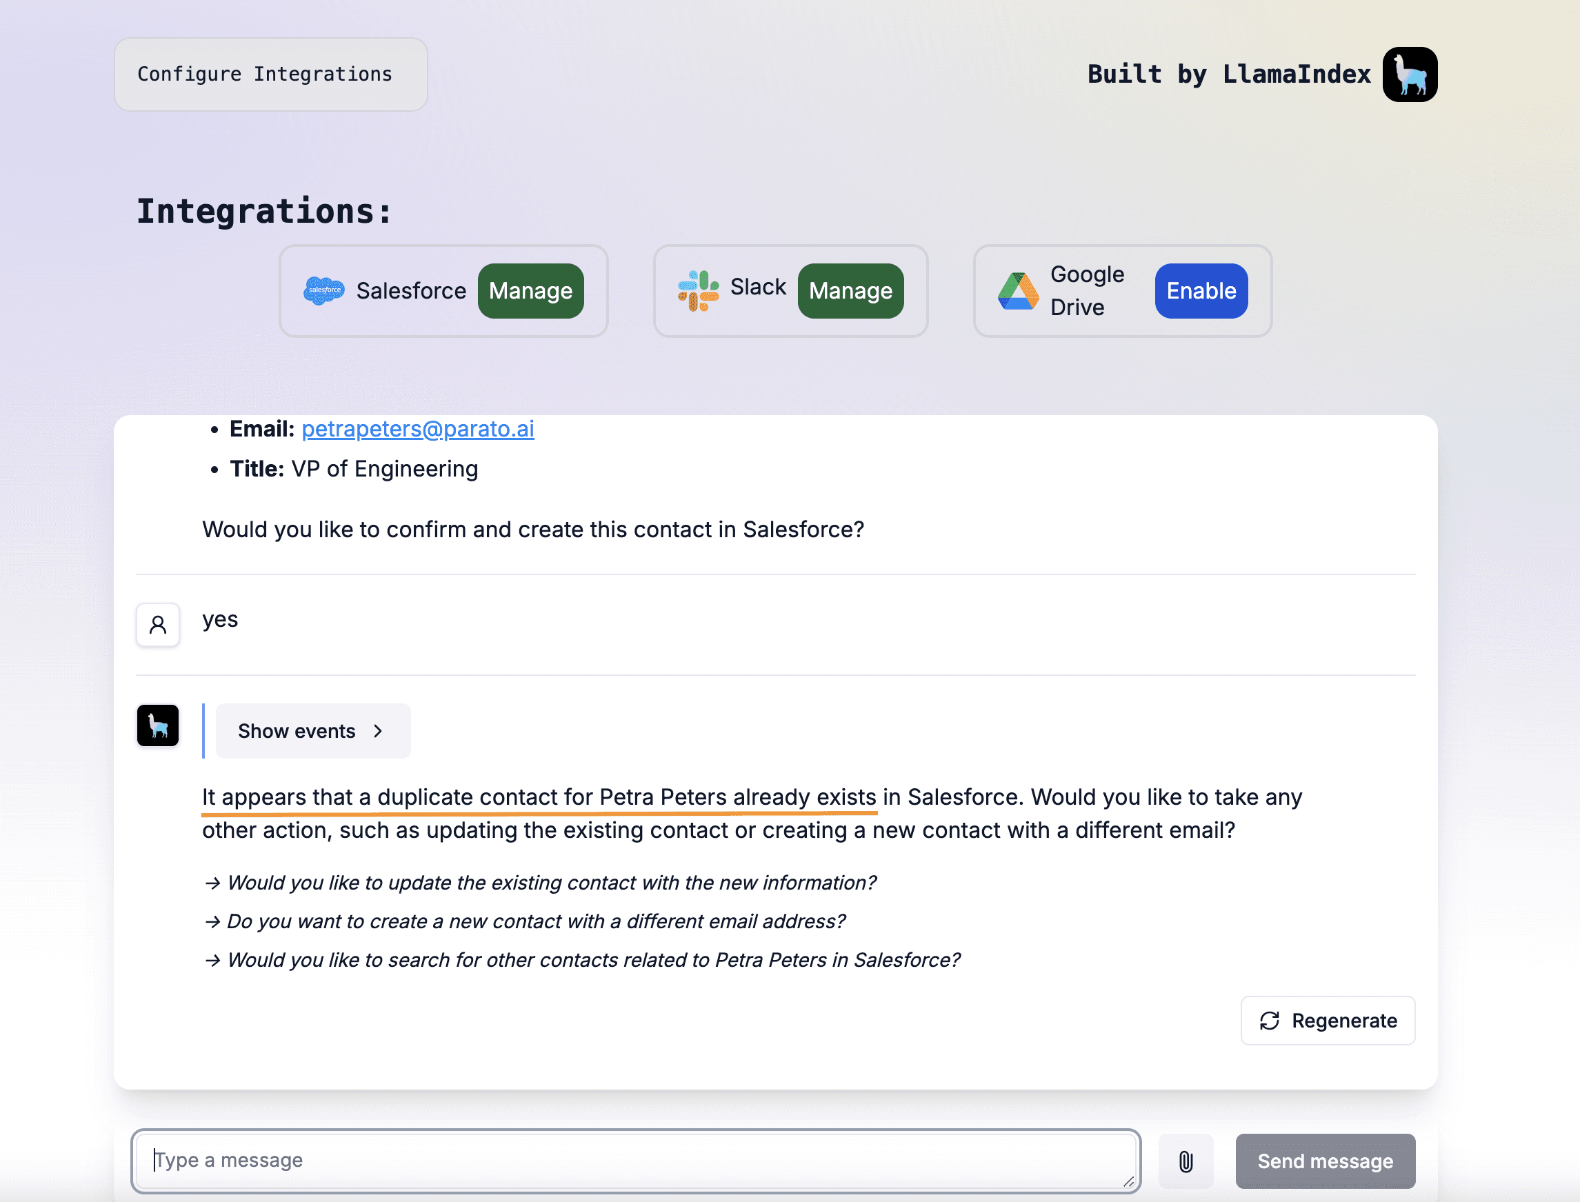The height and width of the screenshot is (1202, 1580).
Task: Open the Configure Integrations panel
Action: coord(270,74)
